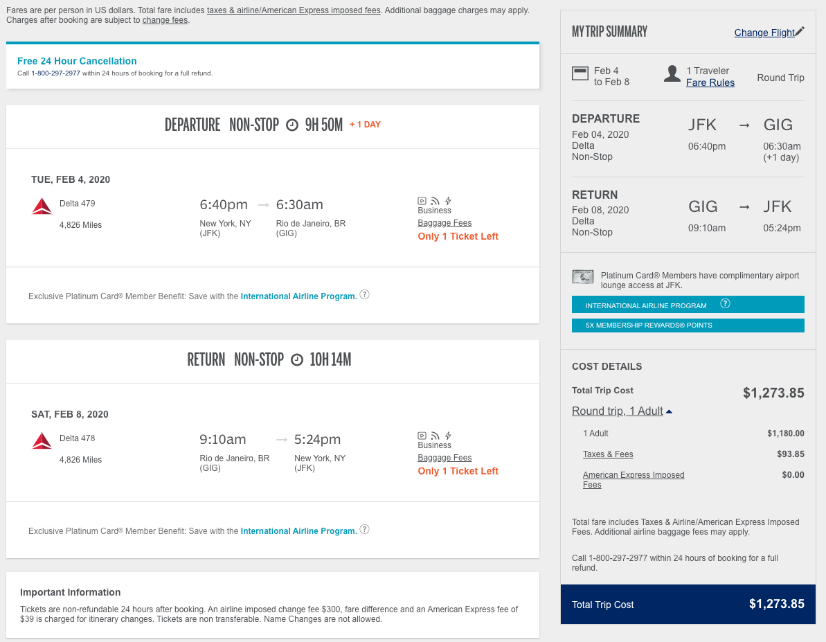The image size is (826, 642).
Task: Click the Delta logo for flight 479
Action: (x=42, y=206)
